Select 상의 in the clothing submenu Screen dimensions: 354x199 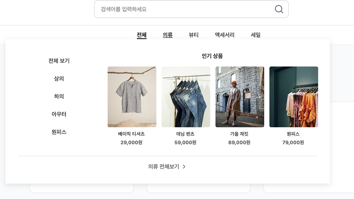pyautogui.click(x=59, y=79)
